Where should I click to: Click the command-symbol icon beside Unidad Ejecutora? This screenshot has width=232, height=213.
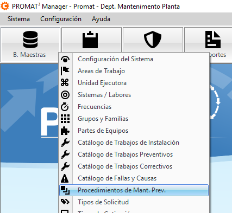click(65, 83)
